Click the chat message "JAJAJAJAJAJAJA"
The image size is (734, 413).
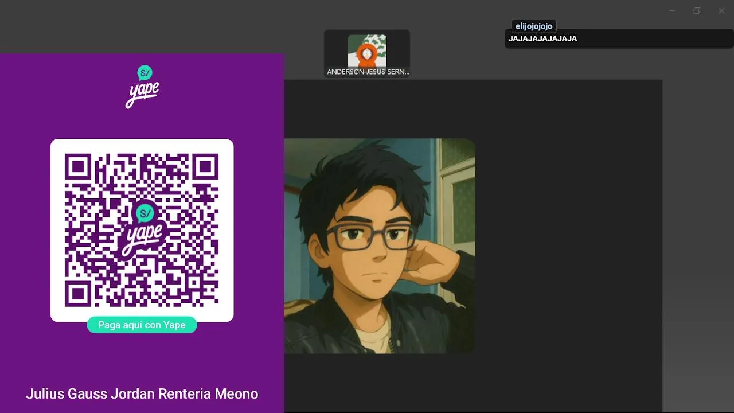(542, 39)
